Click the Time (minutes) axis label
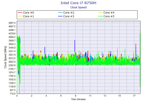This screenshot has height=104, width=157. click(78, 99)
